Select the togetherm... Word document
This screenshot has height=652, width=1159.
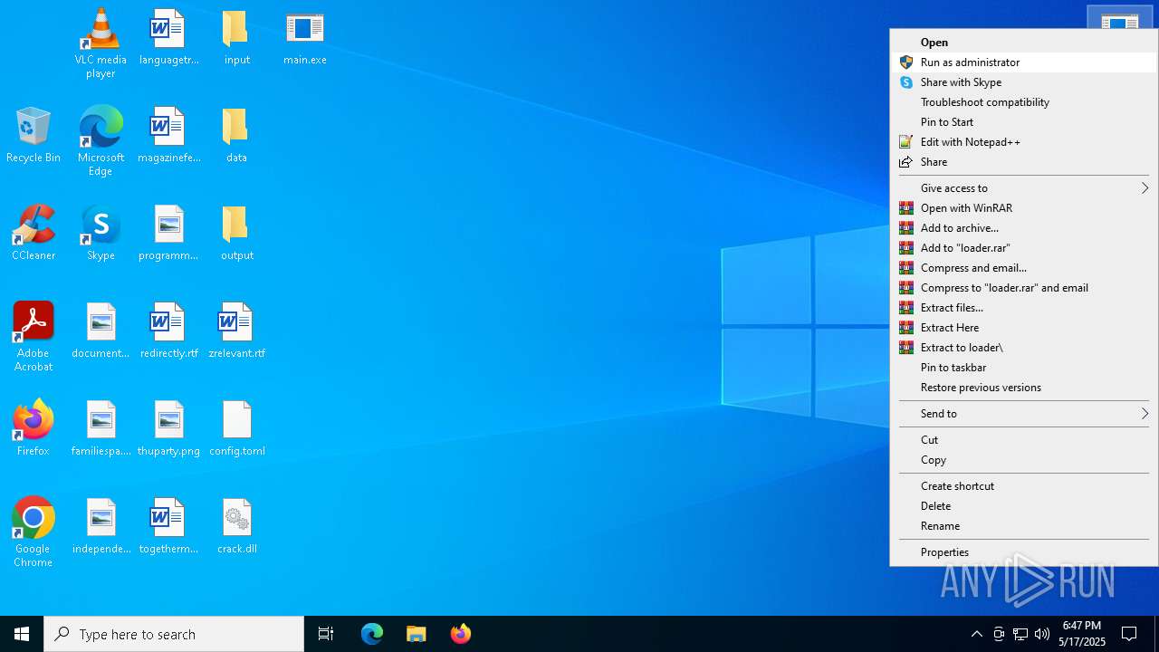click(168, 527)
